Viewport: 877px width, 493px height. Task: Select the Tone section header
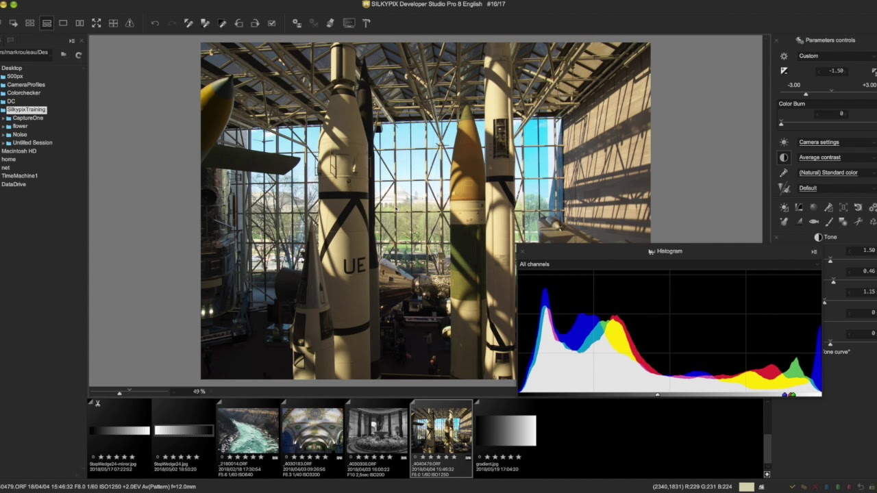pyautogui.click(x=826, y=237)
